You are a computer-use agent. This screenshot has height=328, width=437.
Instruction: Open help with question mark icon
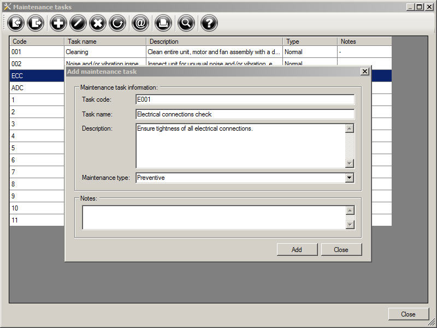pyautogui.click(x=209, y=23)
